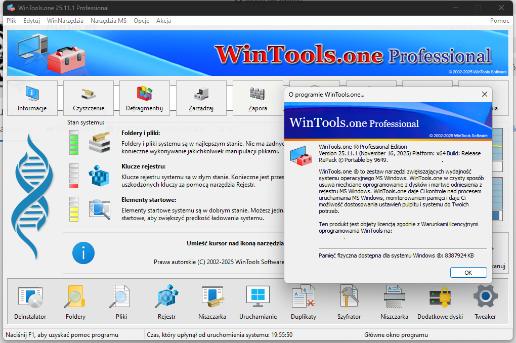Click the F1 help hint in status bar
Screen dimensions: 516x343
[x=62, y=335]
